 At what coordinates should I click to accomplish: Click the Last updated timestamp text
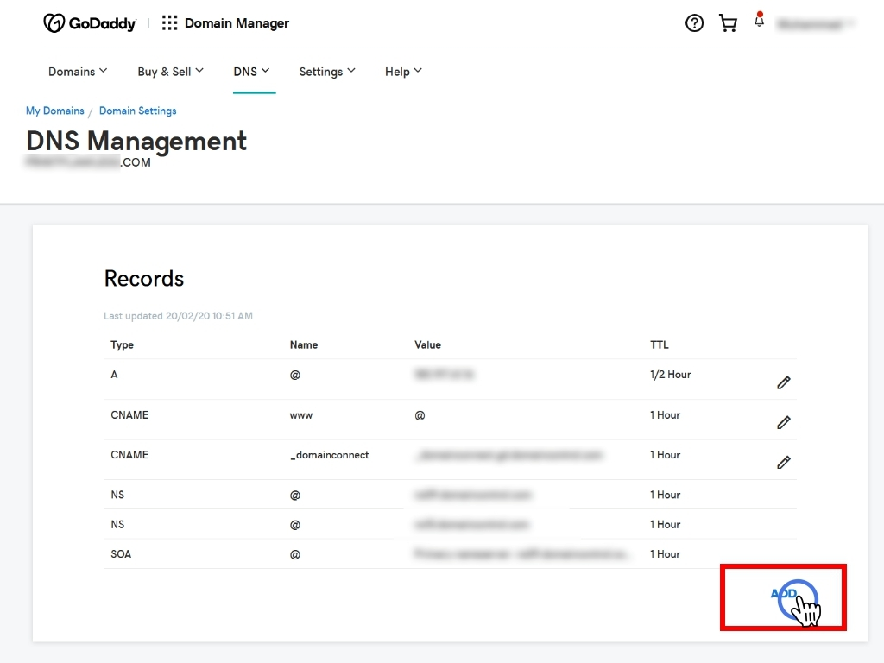[x=178, y=316]
